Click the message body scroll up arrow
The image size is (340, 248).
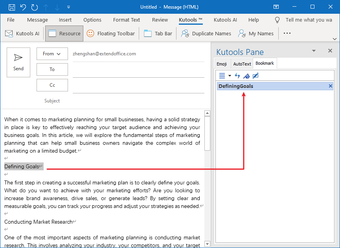coord(207,113)
